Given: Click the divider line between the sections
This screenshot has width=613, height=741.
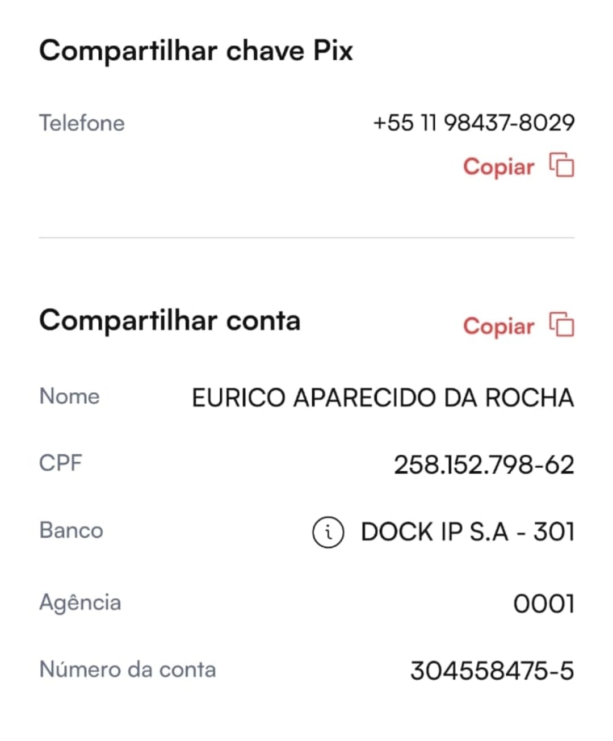Looking at the screenshot, I should tap(306, 238).
